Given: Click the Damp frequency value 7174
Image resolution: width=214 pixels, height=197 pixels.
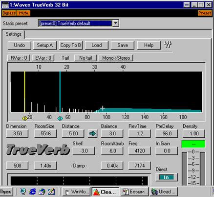Looking at the screenshot, I should point(140,166).
